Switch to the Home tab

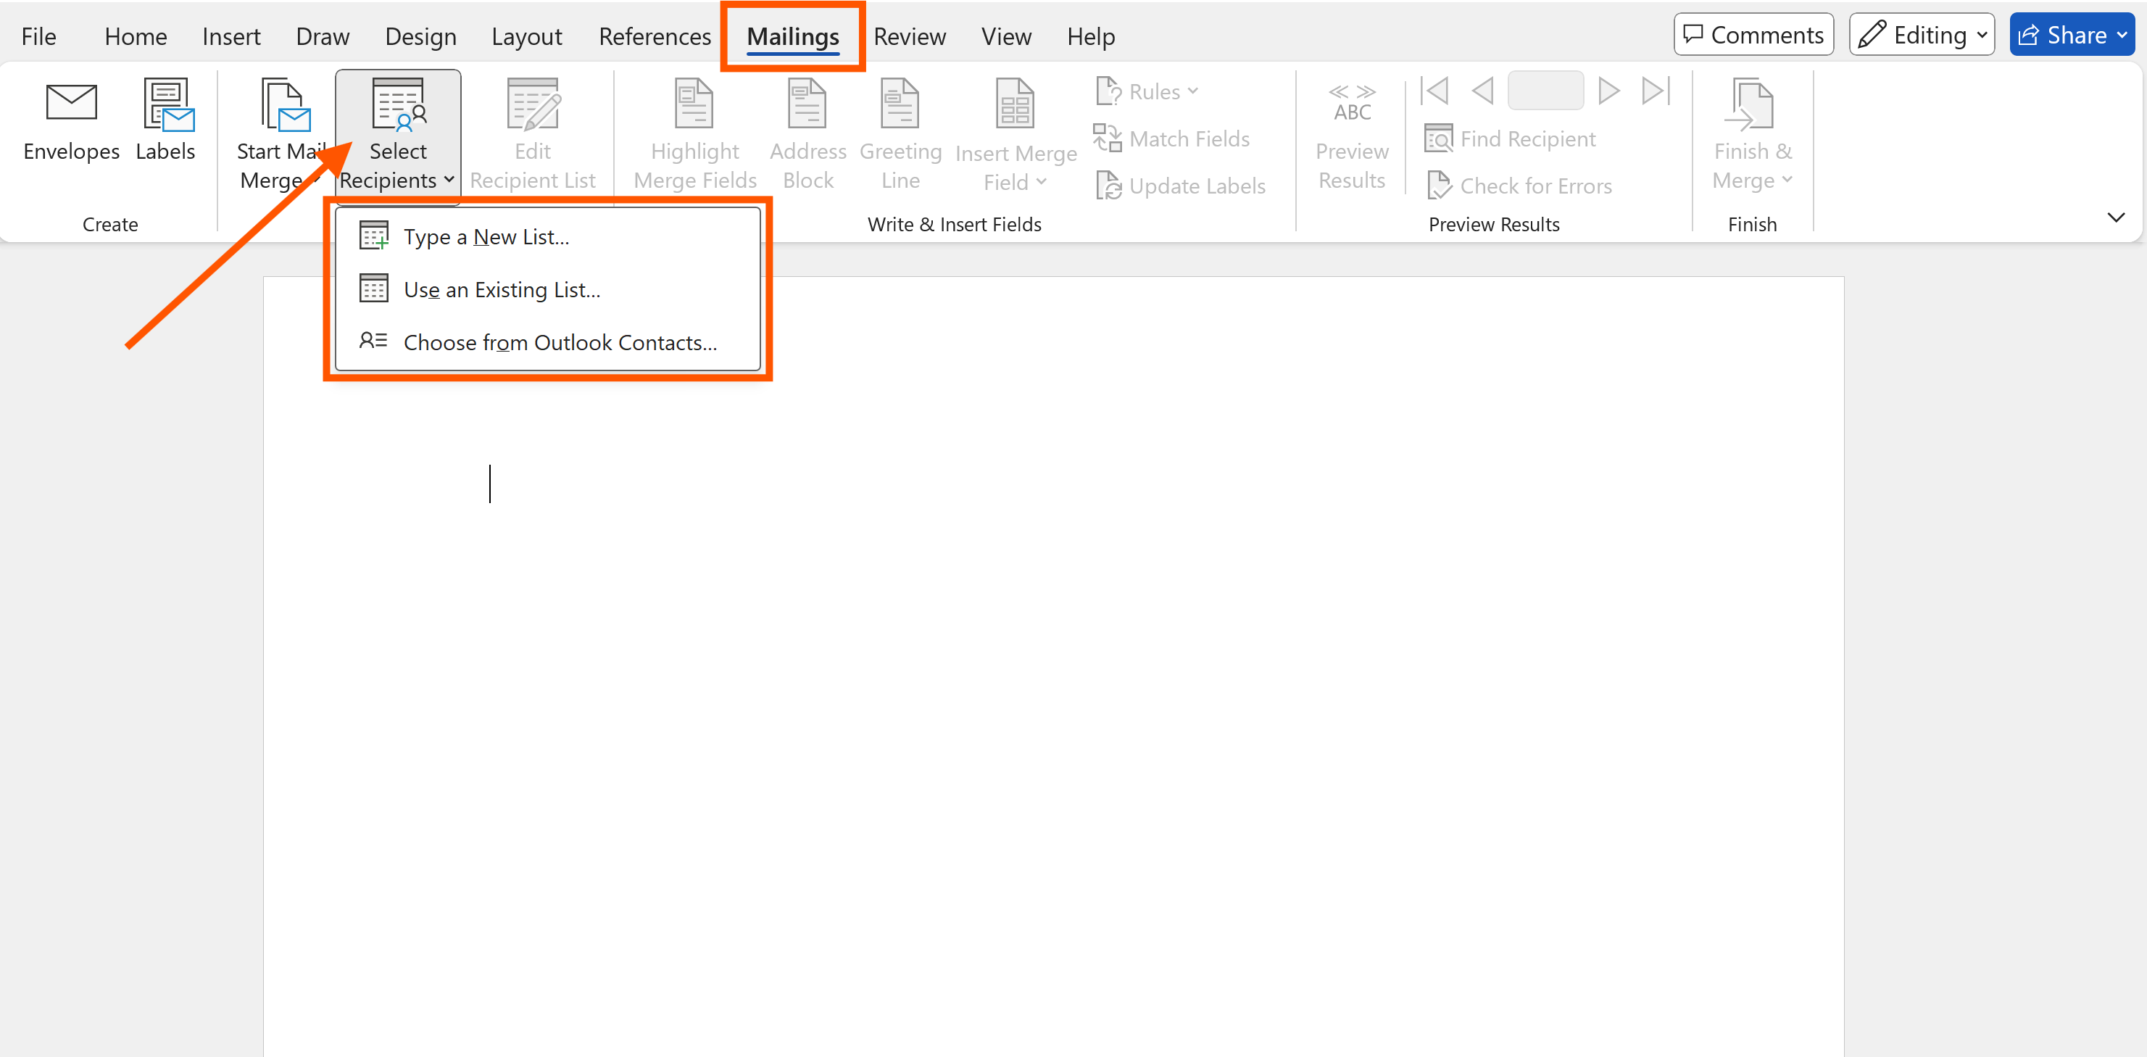[136, 36]
